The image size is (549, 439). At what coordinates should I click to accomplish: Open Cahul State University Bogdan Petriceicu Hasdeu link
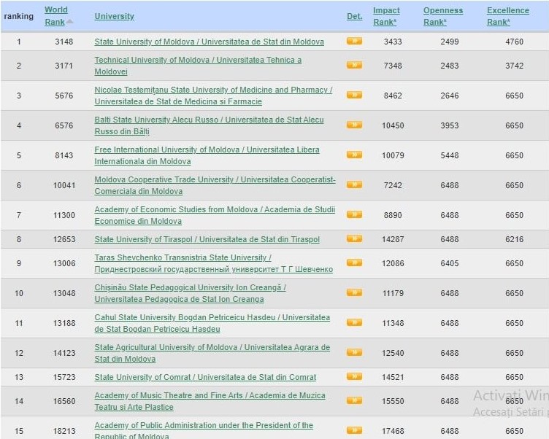click(x=212, y=323)
